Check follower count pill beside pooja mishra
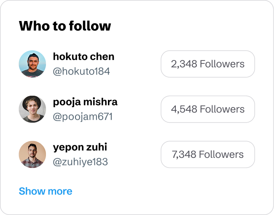Viewport: 274px width, 215px height. (x=208, y=109)
